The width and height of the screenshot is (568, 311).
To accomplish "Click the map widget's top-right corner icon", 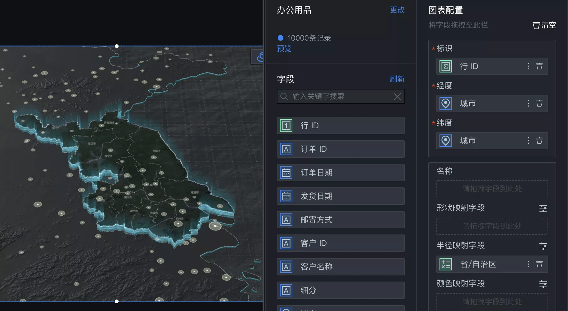I will point(258,57).
